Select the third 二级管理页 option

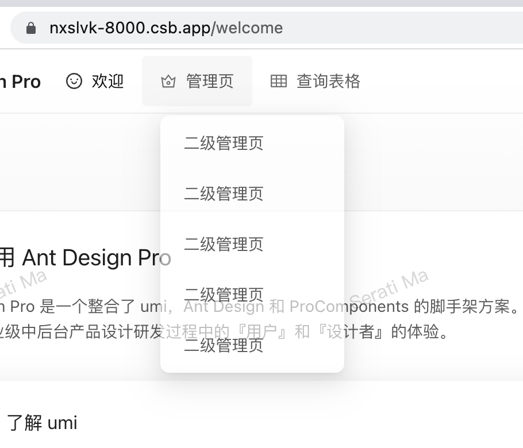pyautogui.click(x=223, y=244)
